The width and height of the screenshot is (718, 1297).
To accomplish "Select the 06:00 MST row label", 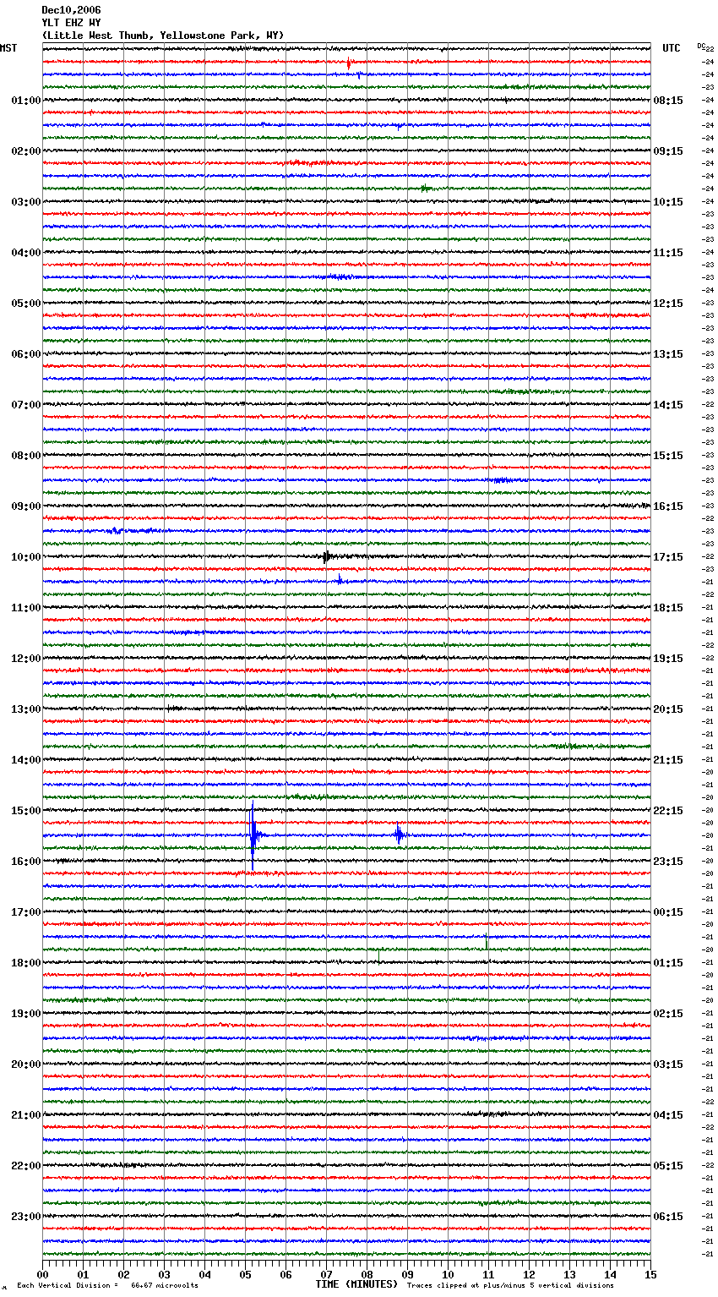I will click(x=26, y=354).
